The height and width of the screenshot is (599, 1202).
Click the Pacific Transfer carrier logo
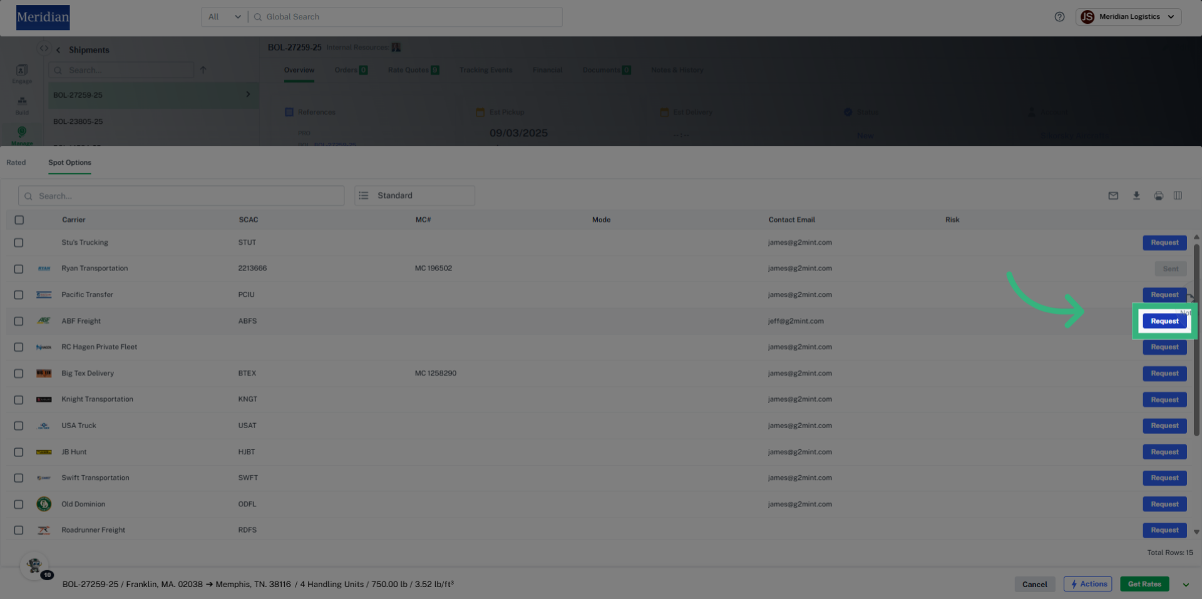tap(44, 295)
